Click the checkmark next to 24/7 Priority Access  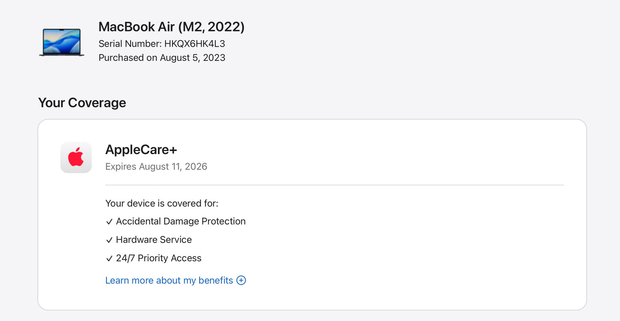point(109,259)
